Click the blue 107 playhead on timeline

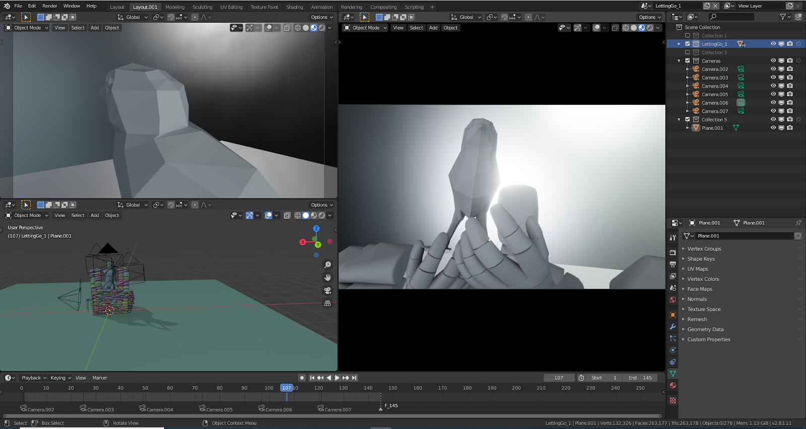coord(287,388)
